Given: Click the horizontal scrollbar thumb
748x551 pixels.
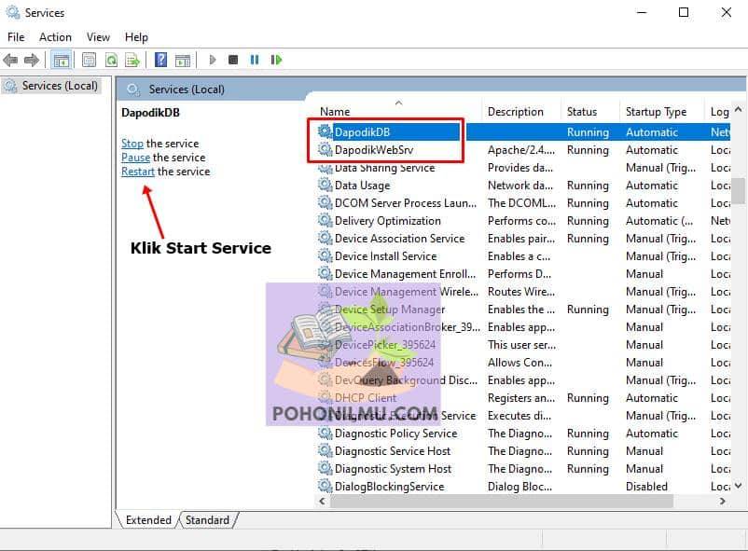Looking at the screenshot, I should (x=502, y=501).
